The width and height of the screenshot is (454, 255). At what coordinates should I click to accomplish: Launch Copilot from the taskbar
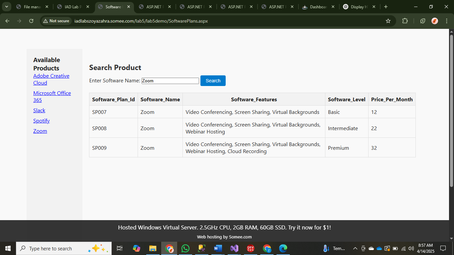[x=137, y=248]
